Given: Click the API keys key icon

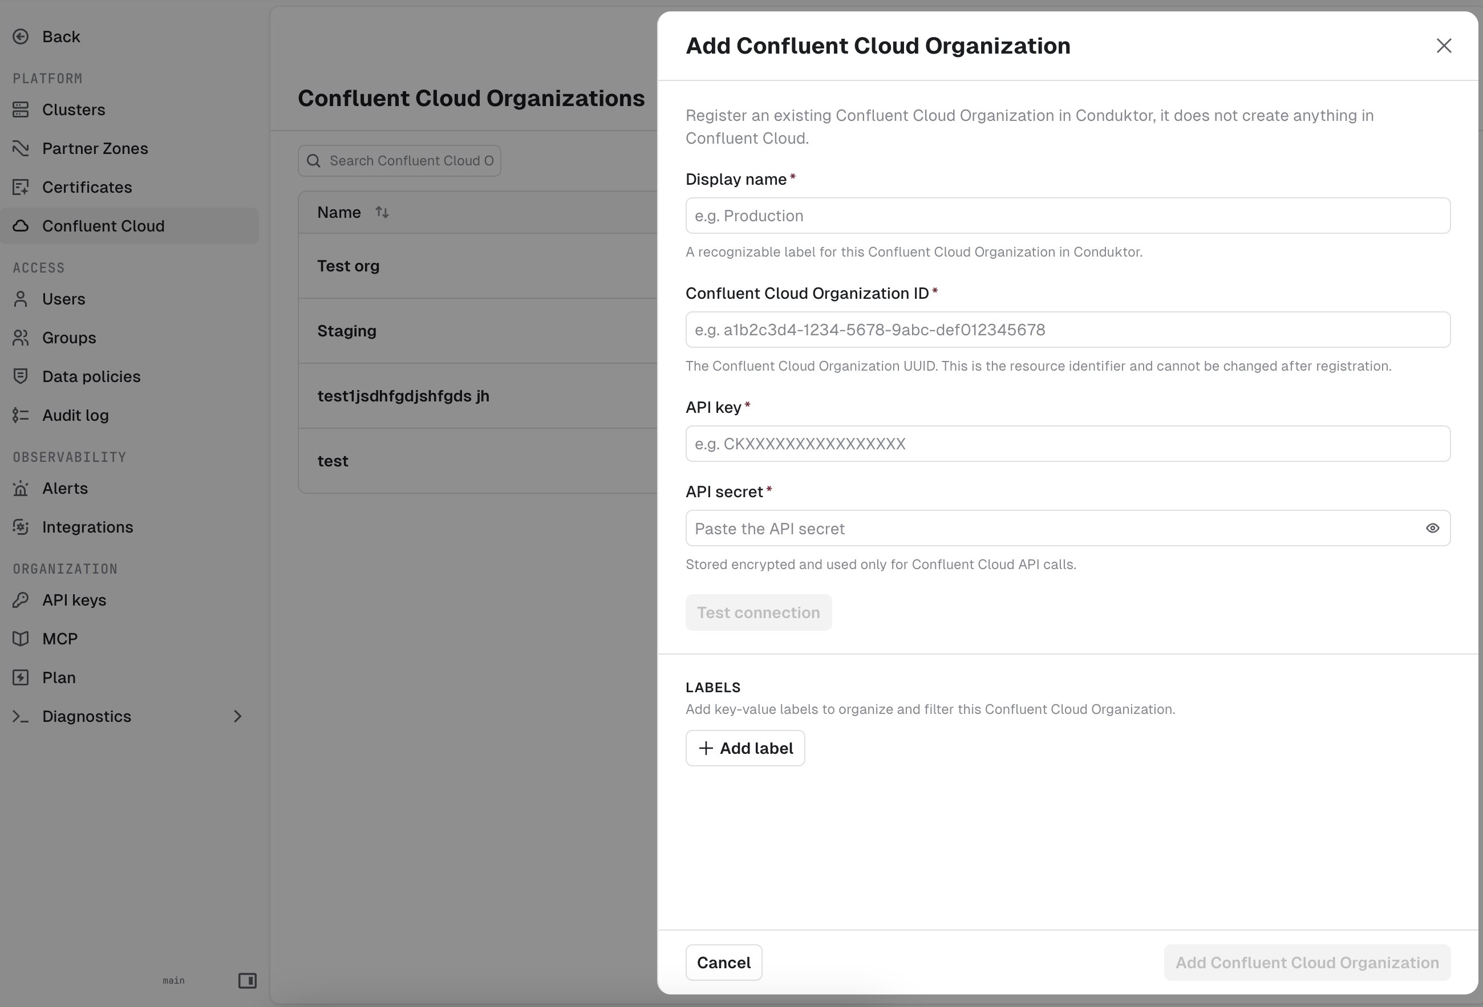Looking at the screenshot, I should (x=21, y=600).
